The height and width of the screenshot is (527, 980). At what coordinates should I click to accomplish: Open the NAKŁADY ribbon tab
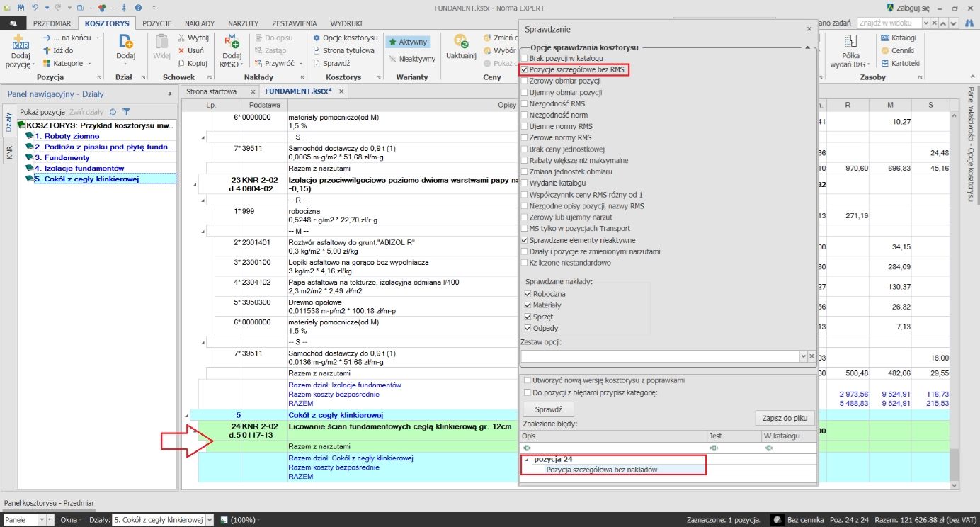pyautogui.click(x=199, y=23)
